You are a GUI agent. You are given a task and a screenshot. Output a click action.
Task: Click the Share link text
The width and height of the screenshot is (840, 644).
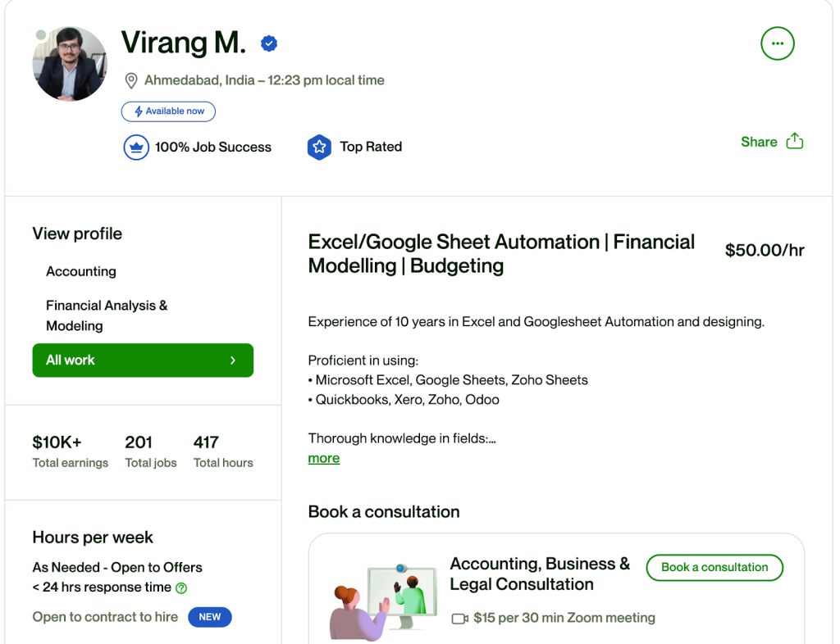coord(758,142)
